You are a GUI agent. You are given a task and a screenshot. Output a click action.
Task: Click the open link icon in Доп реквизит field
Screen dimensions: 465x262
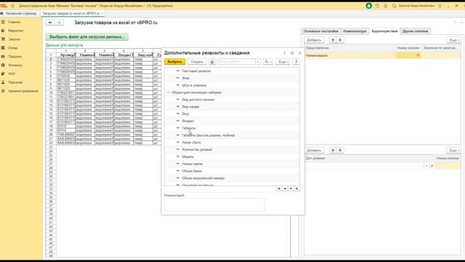(x=432, y=166)
